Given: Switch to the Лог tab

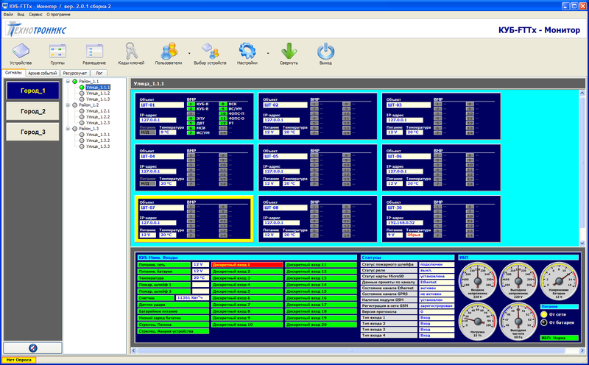Looking at the screenshot, I should coord(99,74).
